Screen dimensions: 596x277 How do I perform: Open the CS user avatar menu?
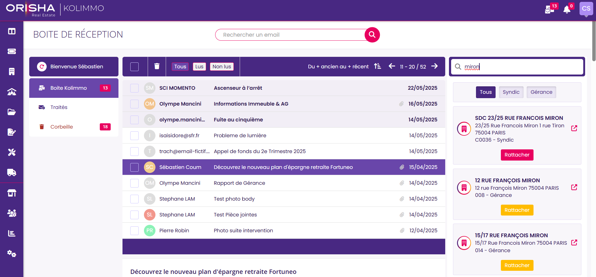pos(586,9)
